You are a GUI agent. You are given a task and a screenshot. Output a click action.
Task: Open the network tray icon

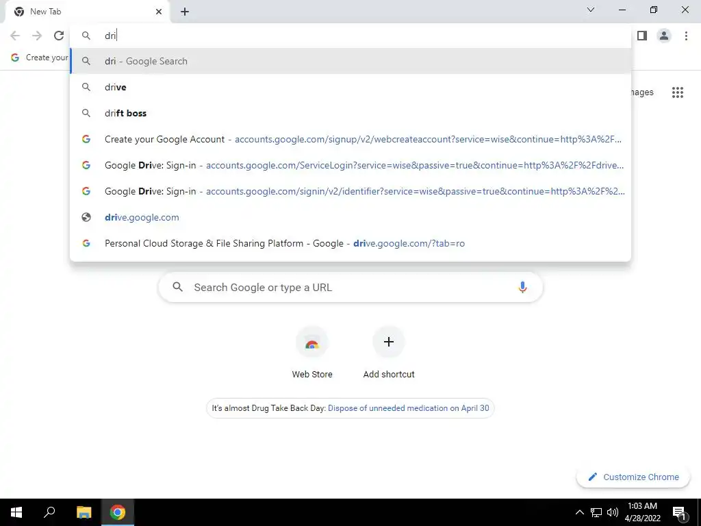(596, 512)
